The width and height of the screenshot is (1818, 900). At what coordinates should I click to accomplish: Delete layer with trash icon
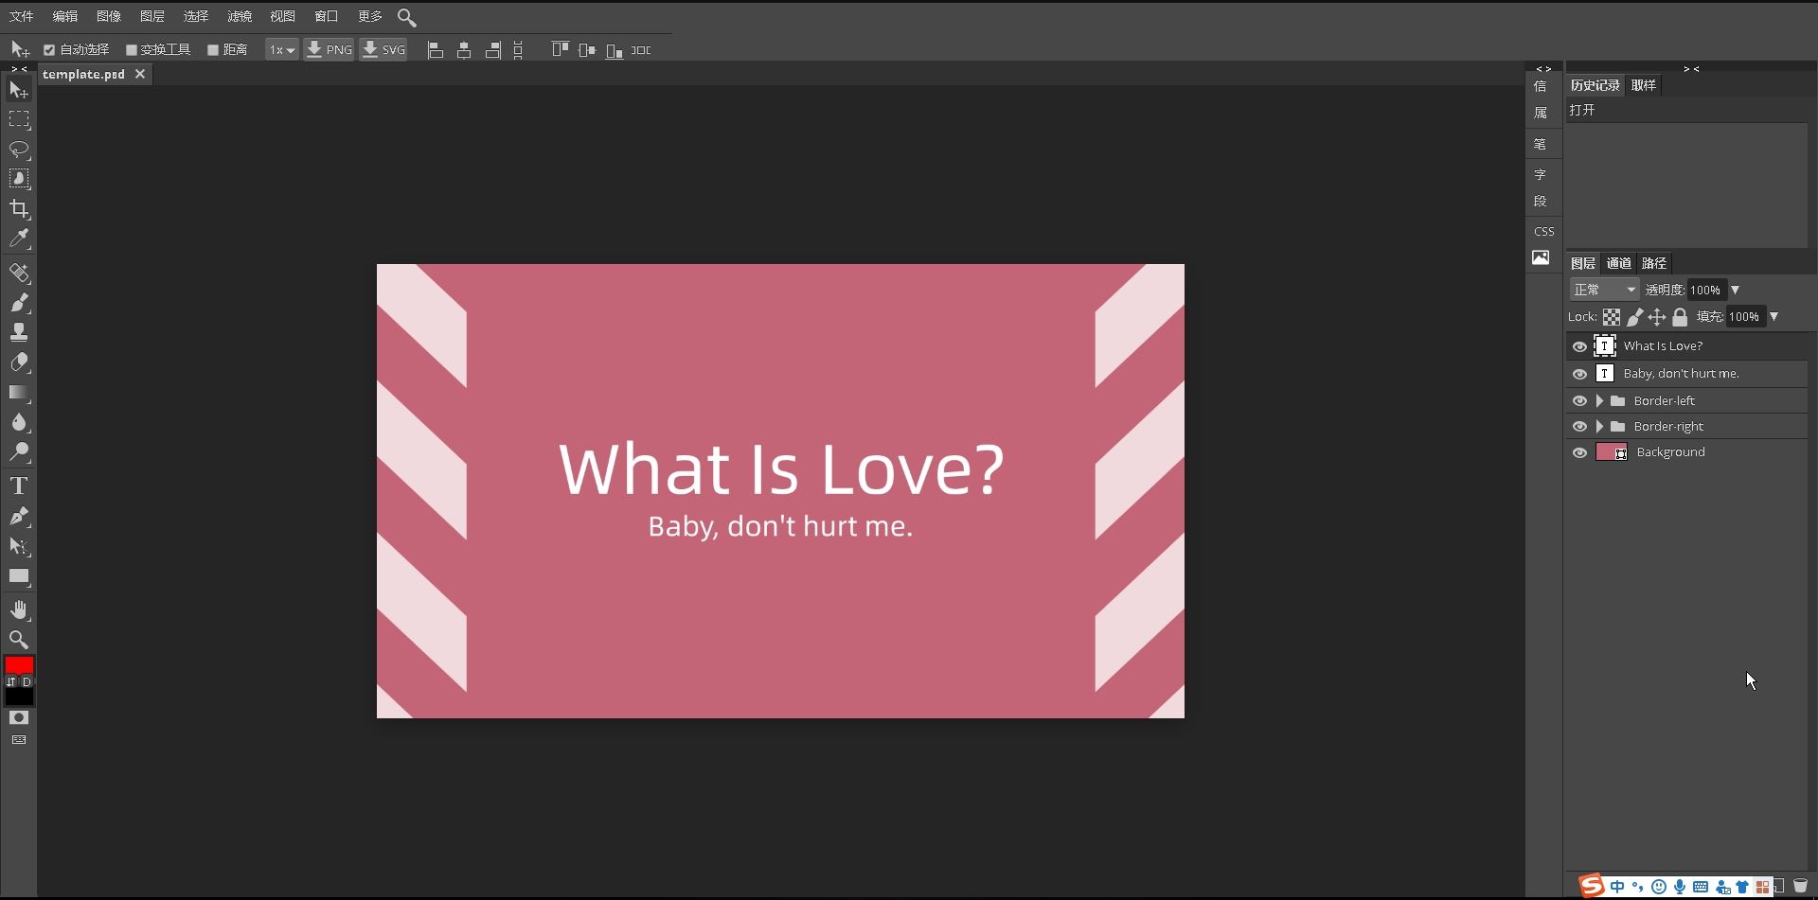point(1800,887)
